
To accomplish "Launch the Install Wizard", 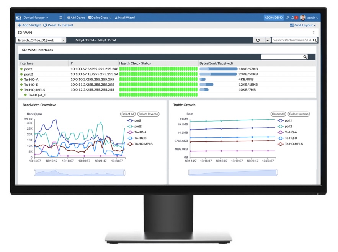I will click(x=124, y=17).
